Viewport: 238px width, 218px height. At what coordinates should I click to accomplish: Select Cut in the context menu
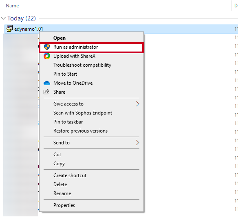(57, 155)
